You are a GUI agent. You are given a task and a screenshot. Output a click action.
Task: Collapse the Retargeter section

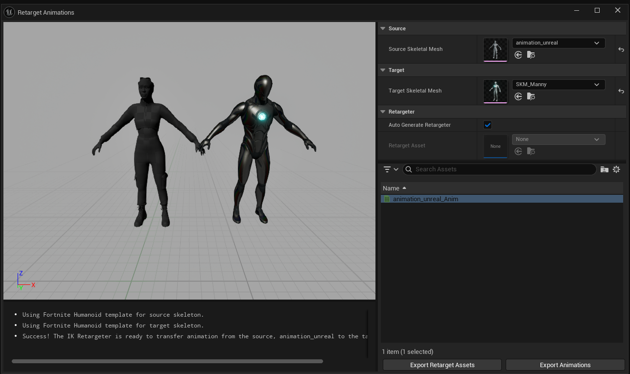coord(383,112)
